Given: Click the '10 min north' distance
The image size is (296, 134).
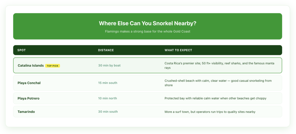Looking at the screenshot, I should (108, 98).
